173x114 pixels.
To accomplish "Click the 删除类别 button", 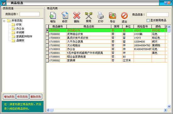I will coord(36,97).
